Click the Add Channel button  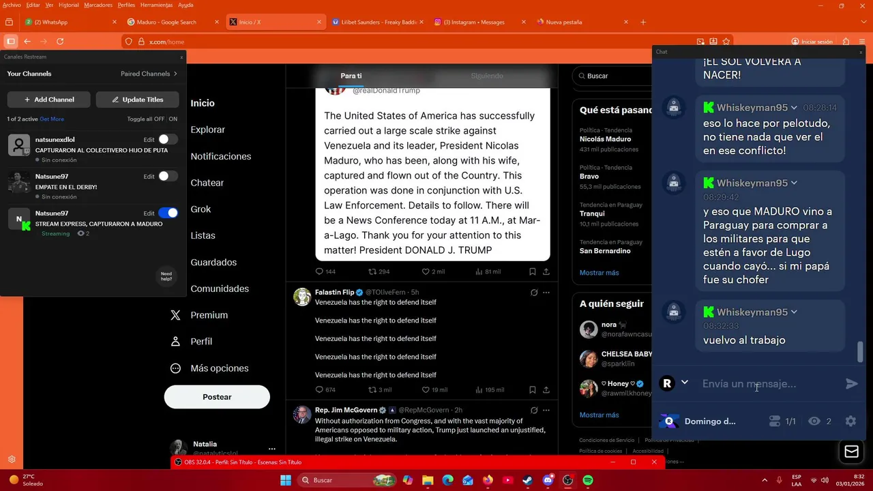[x=48, y=100]
